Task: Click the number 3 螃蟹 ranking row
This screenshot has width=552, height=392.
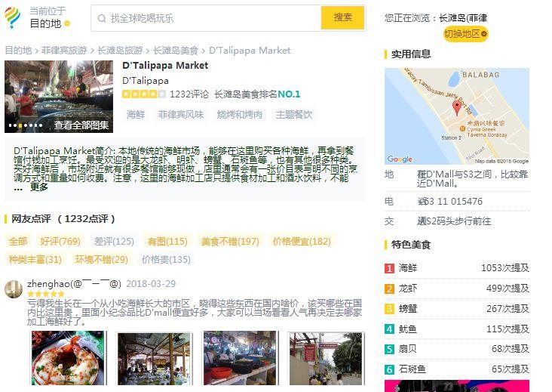Action: [x=457, y=309]
